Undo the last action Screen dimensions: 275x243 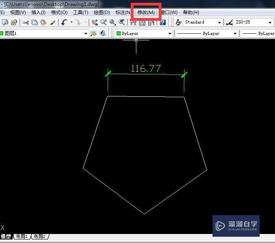point(64,22)
